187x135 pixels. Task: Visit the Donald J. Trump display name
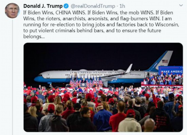coord(43,6)
